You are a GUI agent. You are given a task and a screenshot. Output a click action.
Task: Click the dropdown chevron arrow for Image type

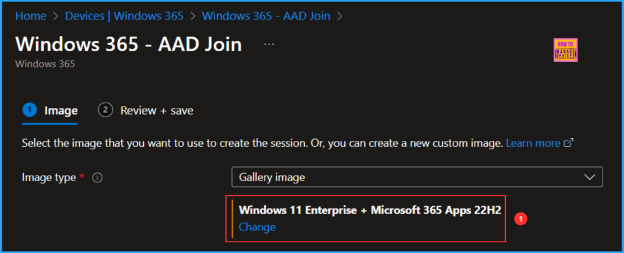click(589, 177)
